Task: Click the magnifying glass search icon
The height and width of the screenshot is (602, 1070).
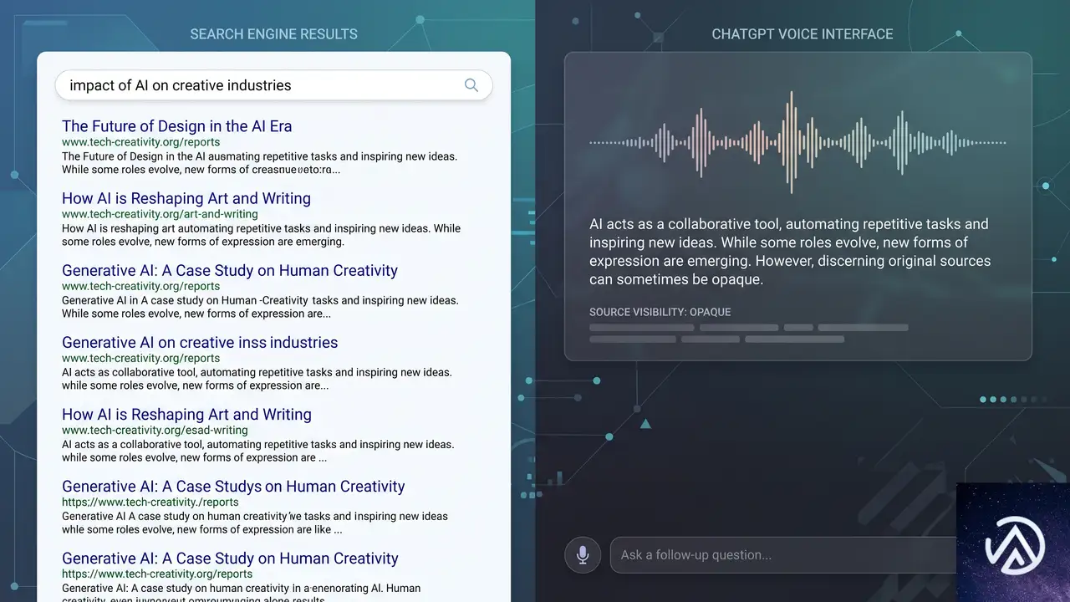Action: (471, 85)
